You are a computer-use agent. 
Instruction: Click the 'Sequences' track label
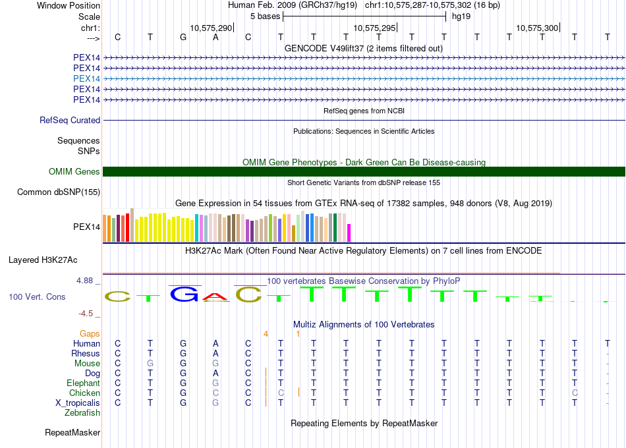tap(78, 140)
